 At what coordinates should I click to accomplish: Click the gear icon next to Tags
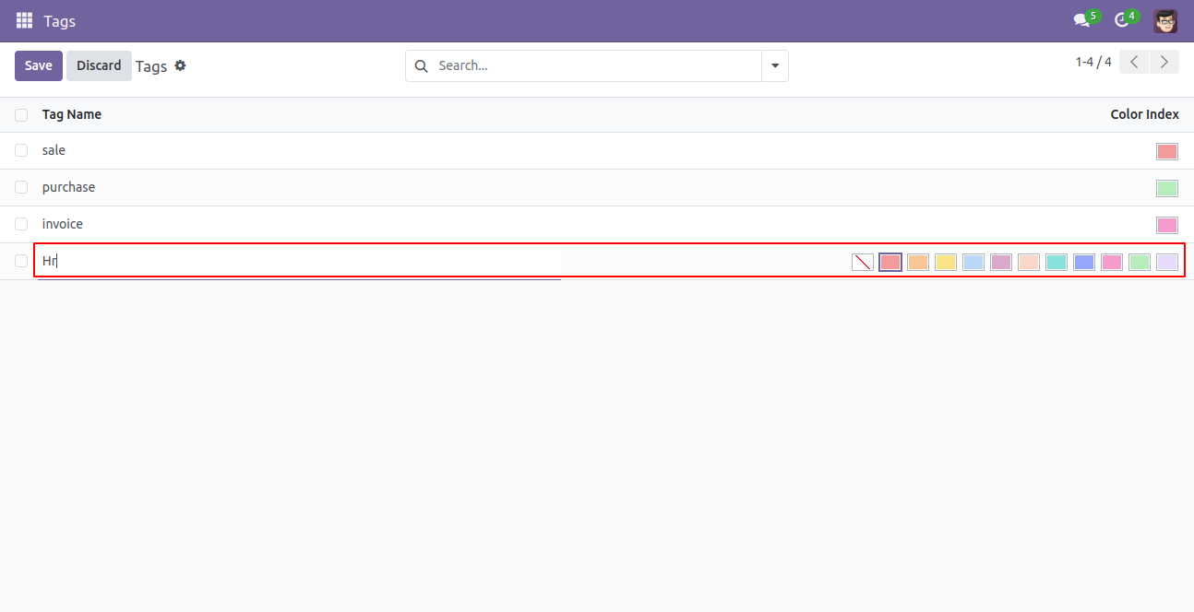click(x=180, y=65)
